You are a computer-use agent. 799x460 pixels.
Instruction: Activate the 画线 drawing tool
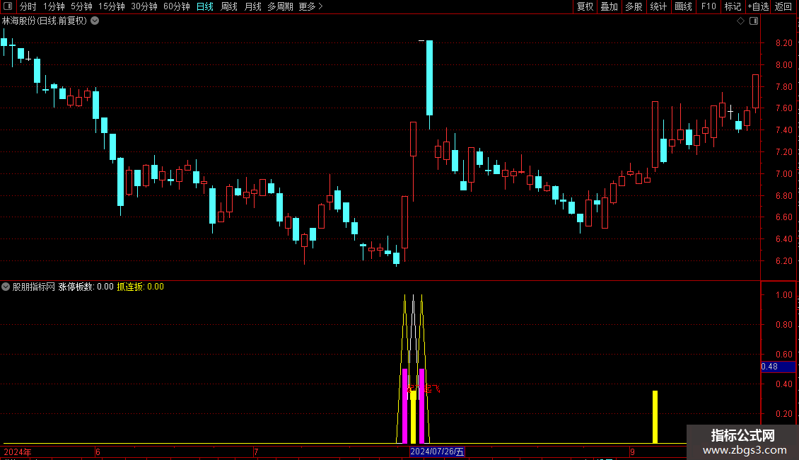[x=683, y=6]
